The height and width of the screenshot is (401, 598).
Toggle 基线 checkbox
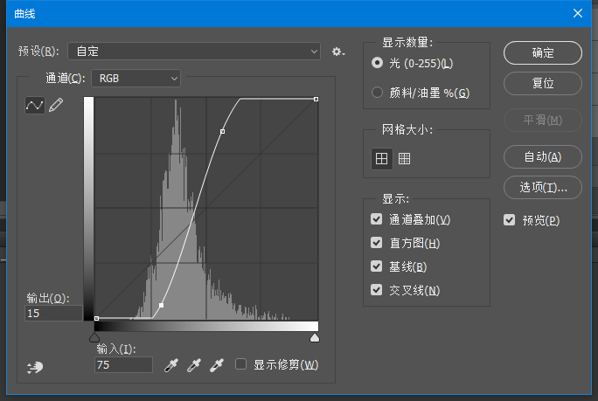click(377, 266)
